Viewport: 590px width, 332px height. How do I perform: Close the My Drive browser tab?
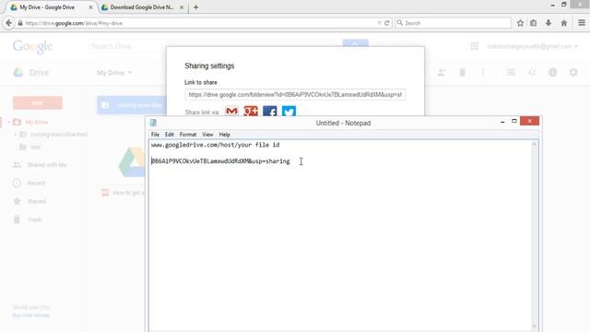(90, 7)
